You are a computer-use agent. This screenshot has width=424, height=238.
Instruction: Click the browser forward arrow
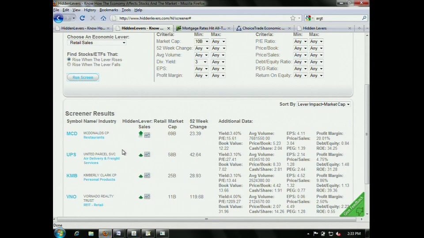click(68, 18)
